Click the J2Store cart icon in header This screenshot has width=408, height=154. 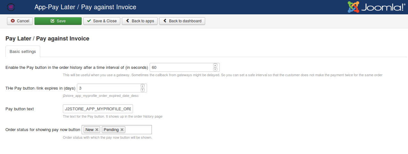tap(11, 7)
